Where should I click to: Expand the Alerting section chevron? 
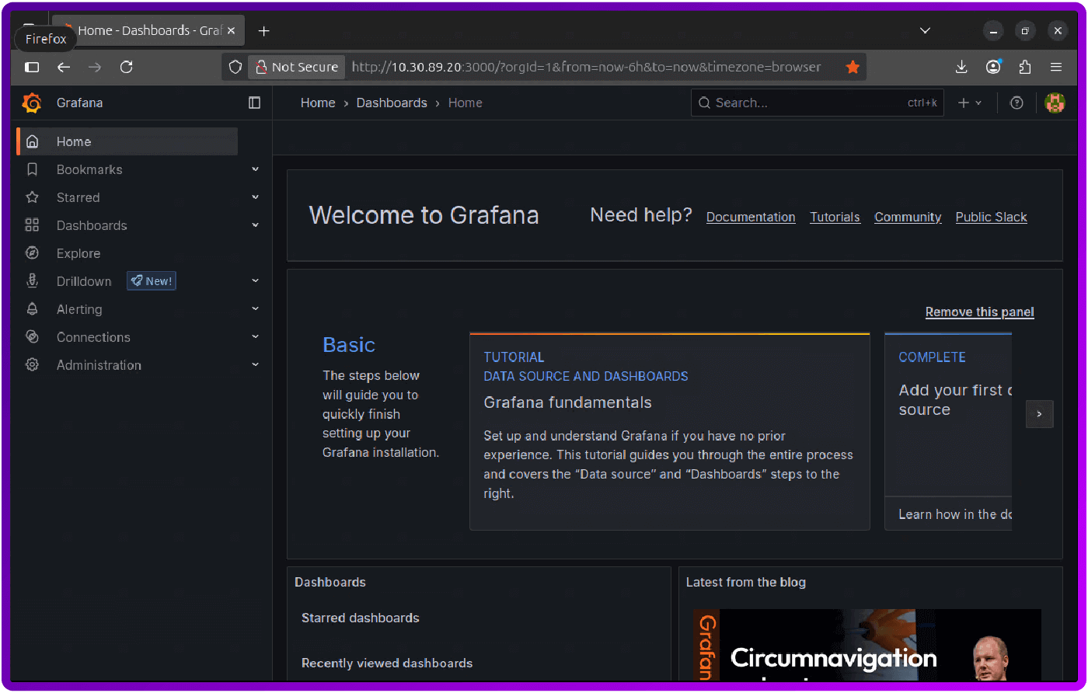click(255, 308)
